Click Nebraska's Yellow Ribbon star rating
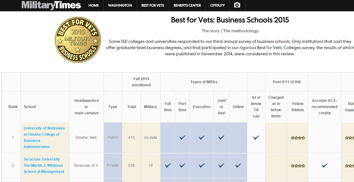Screen dimensions: 354x182 coord(297,137)
